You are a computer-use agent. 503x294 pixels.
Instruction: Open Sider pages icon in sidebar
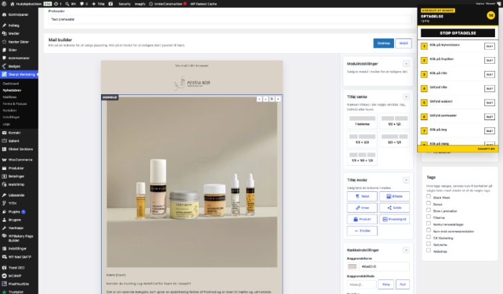tap(4, 50)
